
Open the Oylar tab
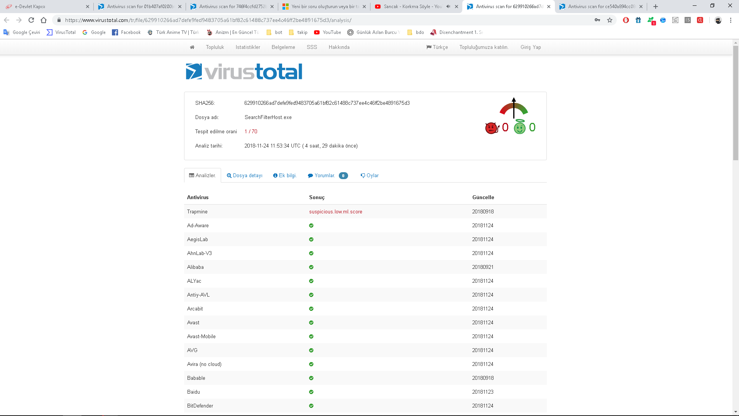370,176
